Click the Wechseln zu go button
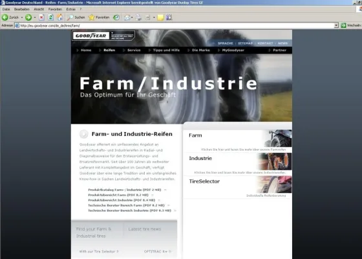The width and height of the screenshot is (362, 259). [351, 25]
